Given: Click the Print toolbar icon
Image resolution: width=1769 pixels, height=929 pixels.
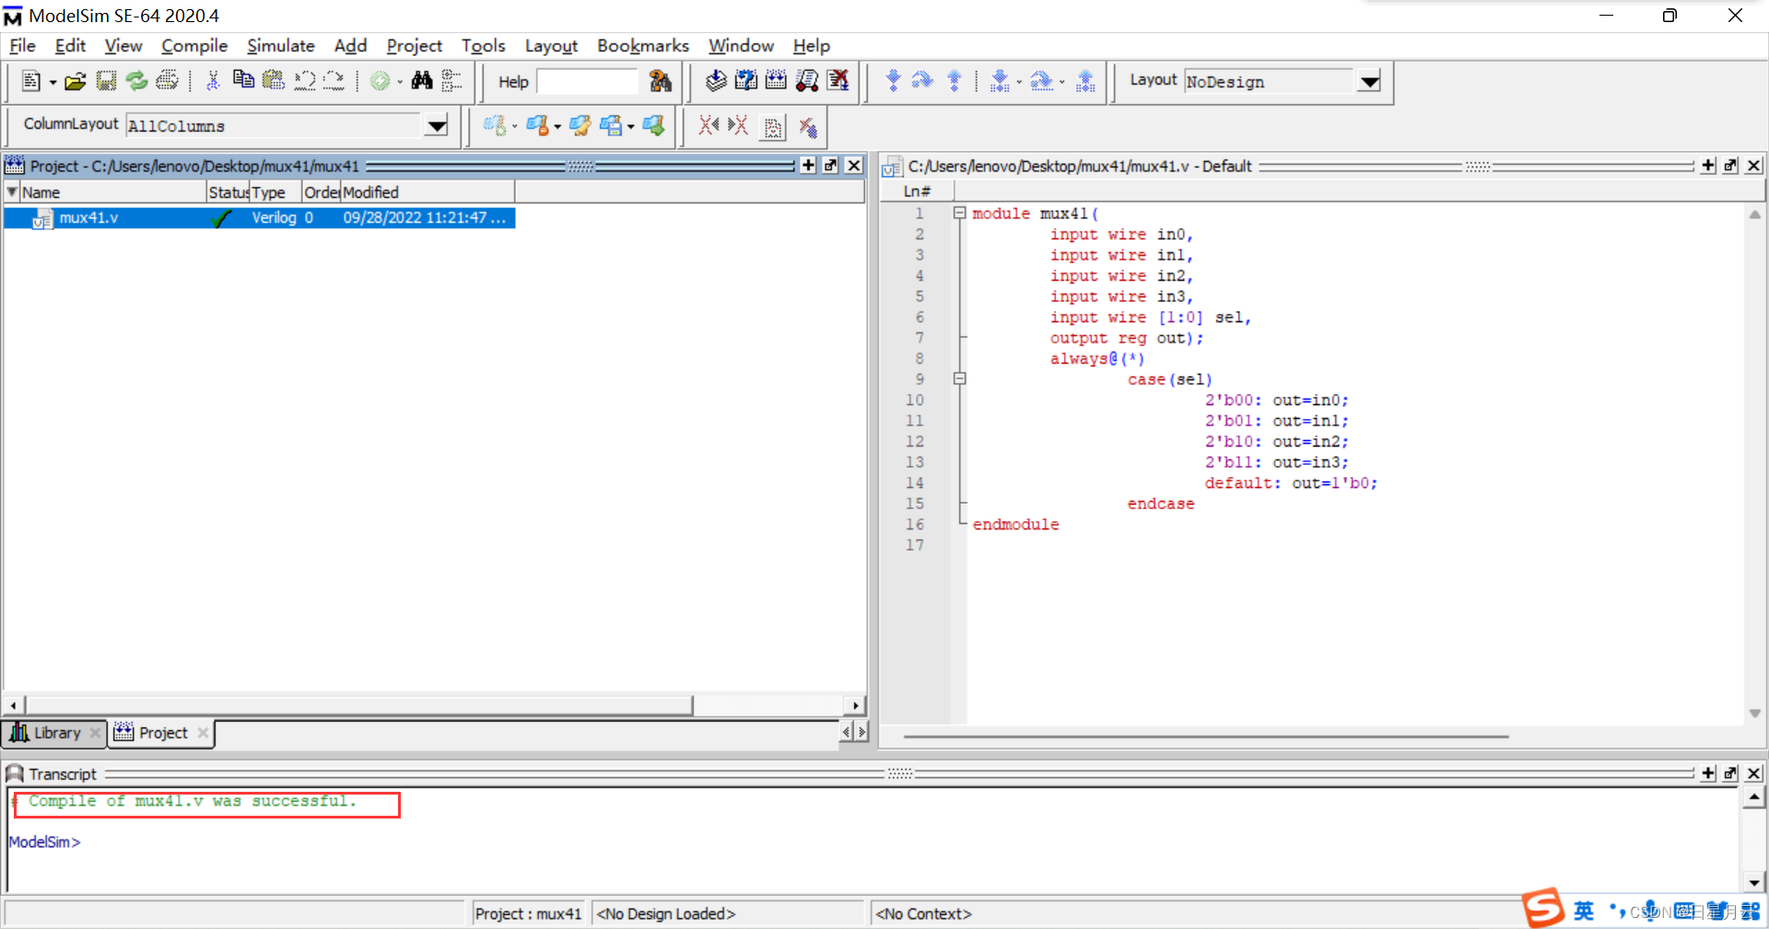Looking at the screenshot, I should pyautogui.click(x=167, y=81).
